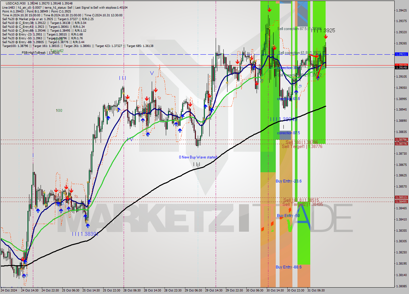Click the blue 'I I I 1.38949' wave label
The image size is (409, 294).
pyautogui.click(x=284, y=119)
